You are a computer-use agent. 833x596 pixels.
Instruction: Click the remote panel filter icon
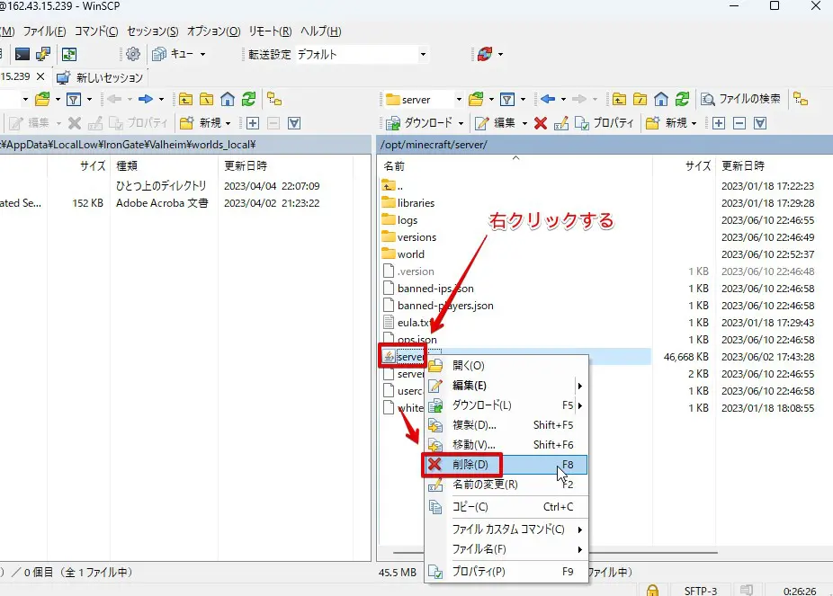(x=506, y=100)
